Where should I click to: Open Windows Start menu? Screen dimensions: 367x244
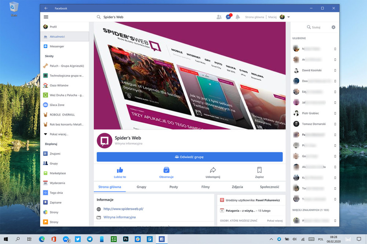click(6, 239)
